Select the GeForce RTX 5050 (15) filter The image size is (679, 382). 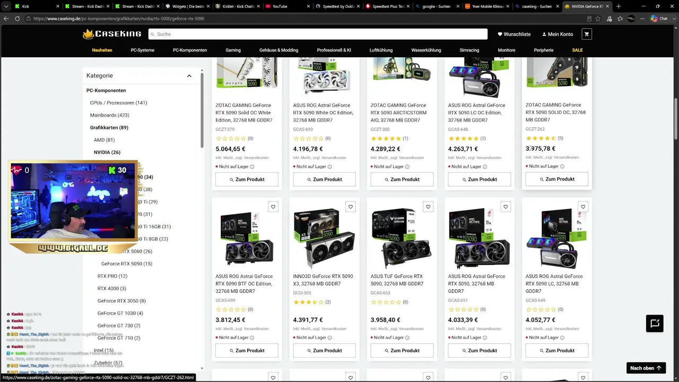[127, 264]
